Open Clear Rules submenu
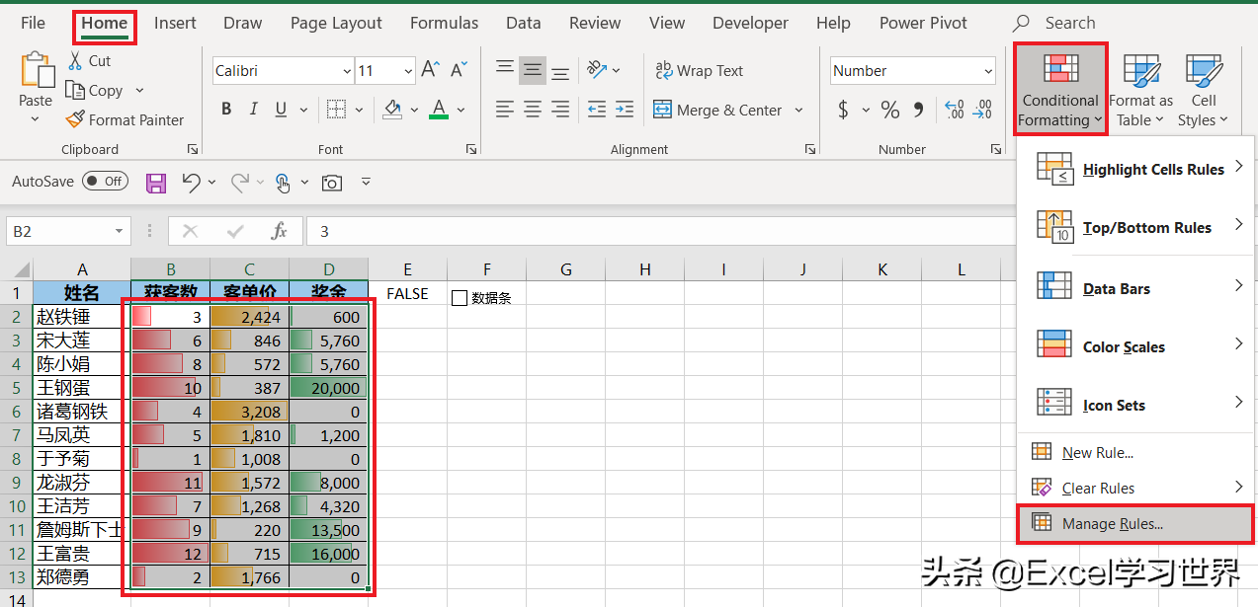This screenshot has height=607, width=1258. [x=1135, y=488]
